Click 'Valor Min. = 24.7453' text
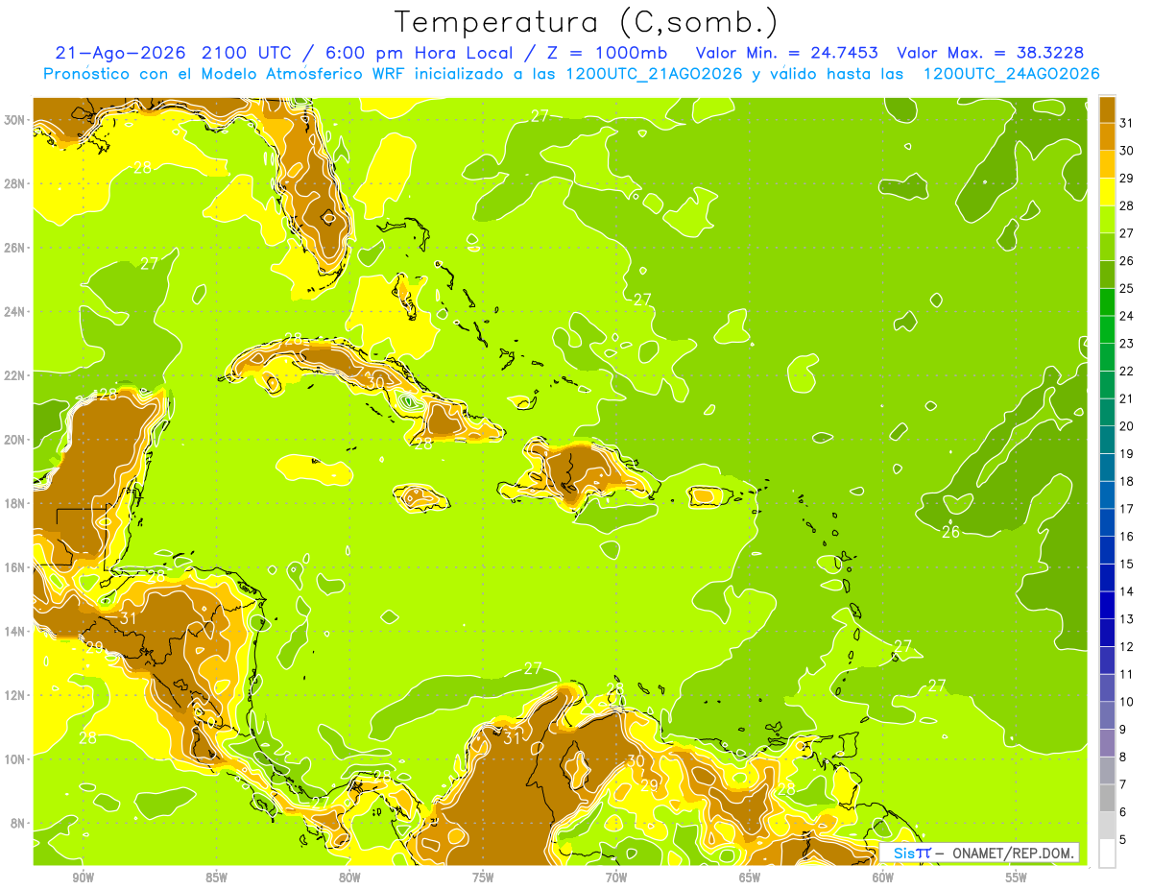Viewport: 1152px width, 890px height. point(786,53)
